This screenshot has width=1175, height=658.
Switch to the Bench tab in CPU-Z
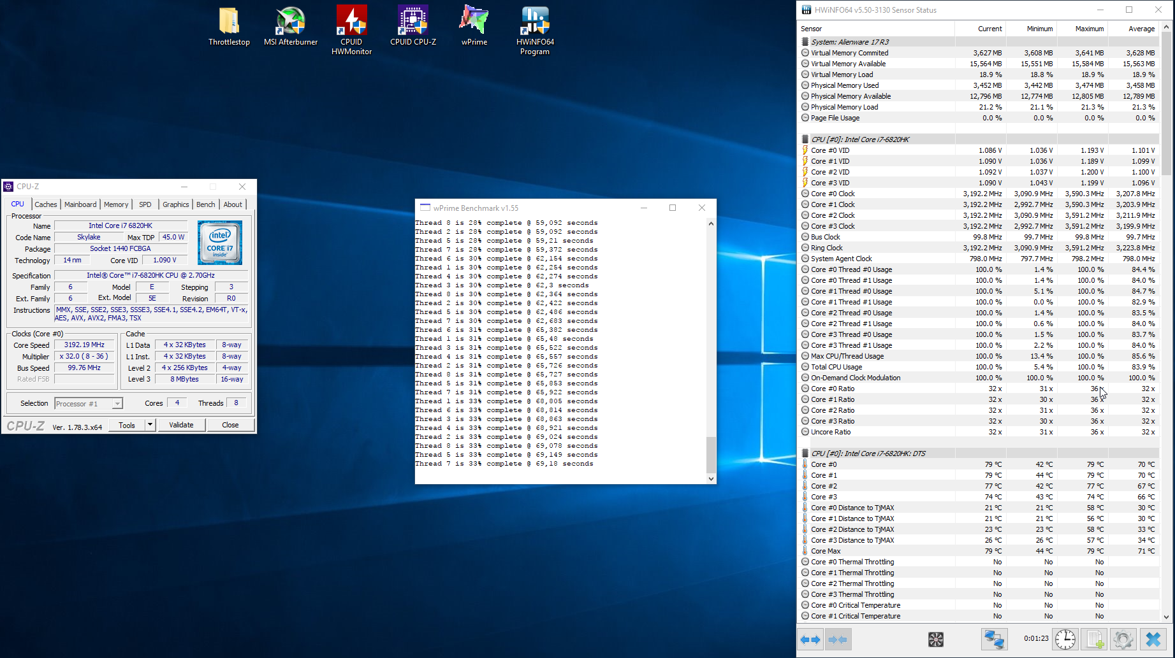(206, 204)
